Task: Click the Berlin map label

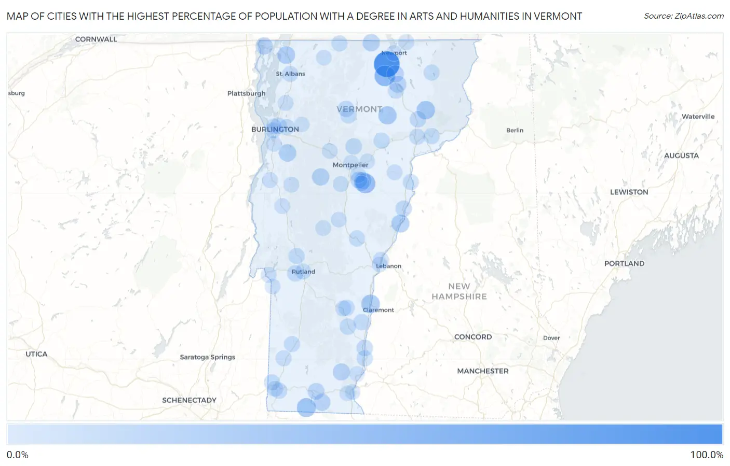Action: [515, 130]
